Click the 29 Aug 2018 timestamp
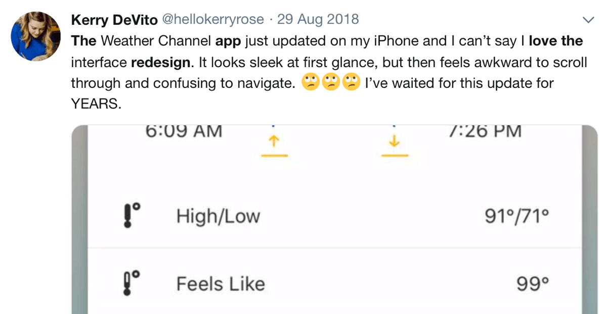Viewport: 607px width, 314px height. (317, 20)
